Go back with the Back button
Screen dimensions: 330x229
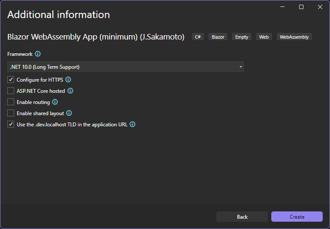pyautogui.click(x=242, y=217)
